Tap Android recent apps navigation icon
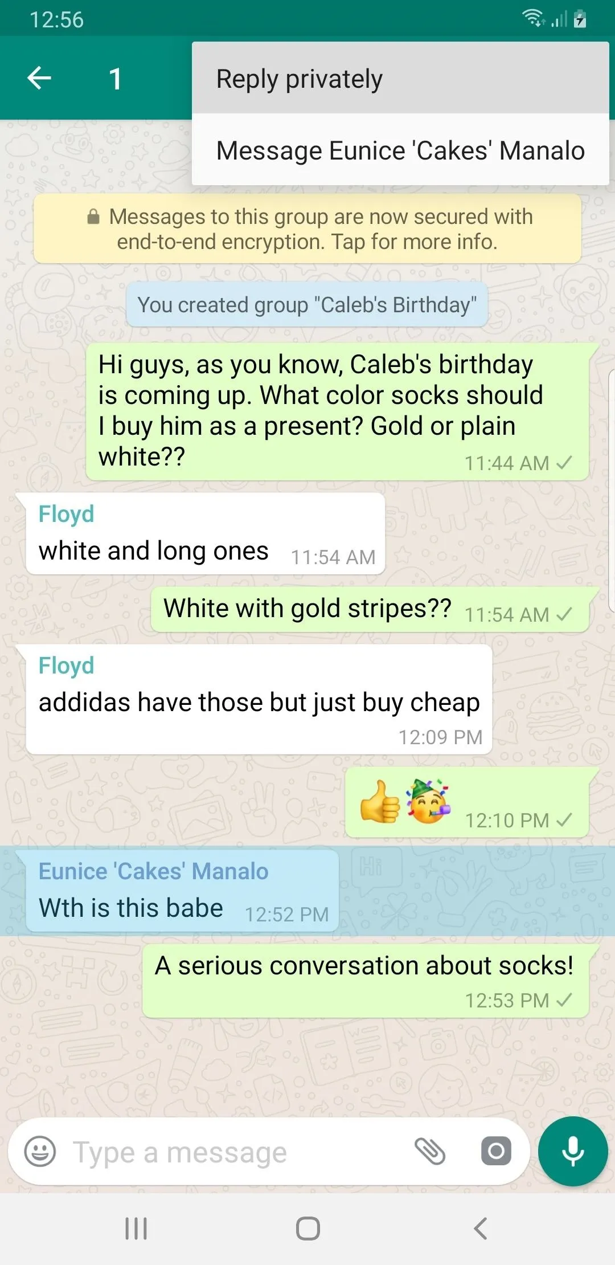This screenshot has height=1265, width=615. point(136,1229)
